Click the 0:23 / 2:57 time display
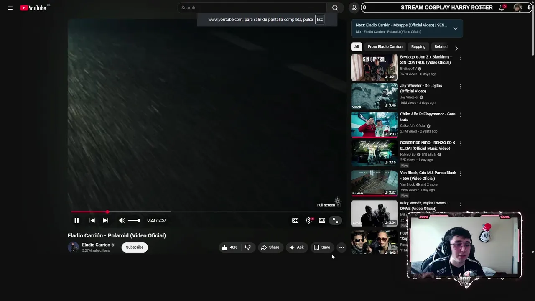The height and width of the screenshot is (301, 535). tap(157, 220)
